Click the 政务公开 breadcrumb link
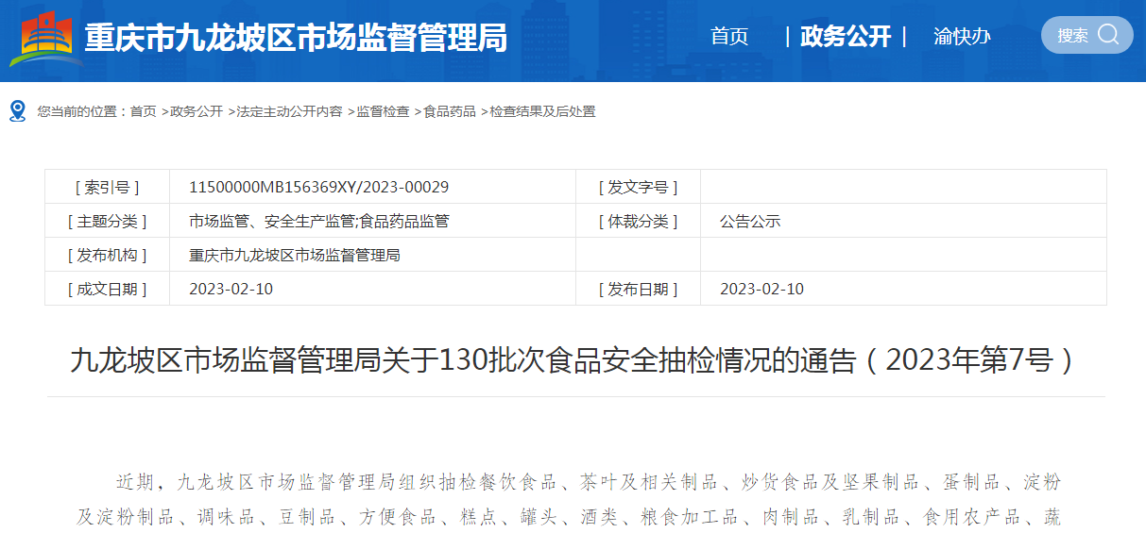The image size is (1146, 533). (x=197, y=111)
